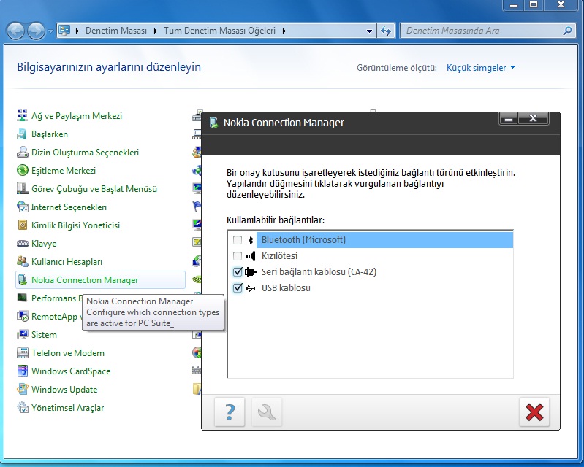
Task: Click the Eşitleme Merkezi green sync icon
Action: (x=23, y=170)
